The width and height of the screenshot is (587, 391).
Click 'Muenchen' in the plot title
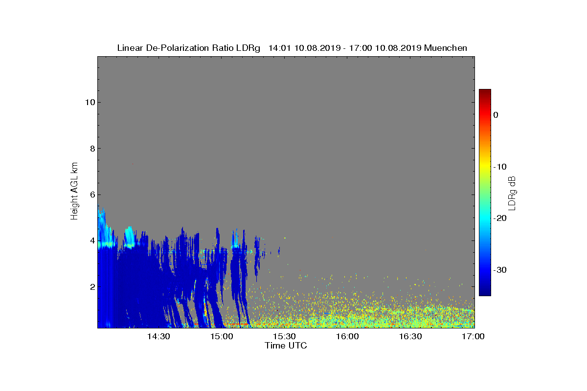[x=446, y=48]
